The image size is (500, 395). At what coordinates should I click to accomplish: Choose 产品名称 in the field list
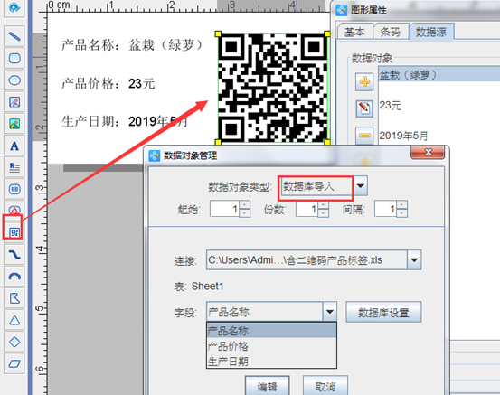point(271,331)
